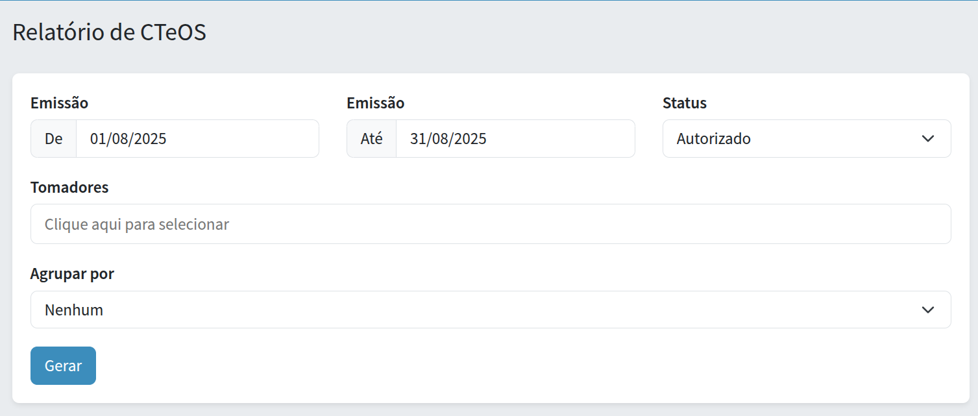The image size is (978, 416).
Task: Click the Relatório de CTeOS heading
Action: [x=109, y=32]
